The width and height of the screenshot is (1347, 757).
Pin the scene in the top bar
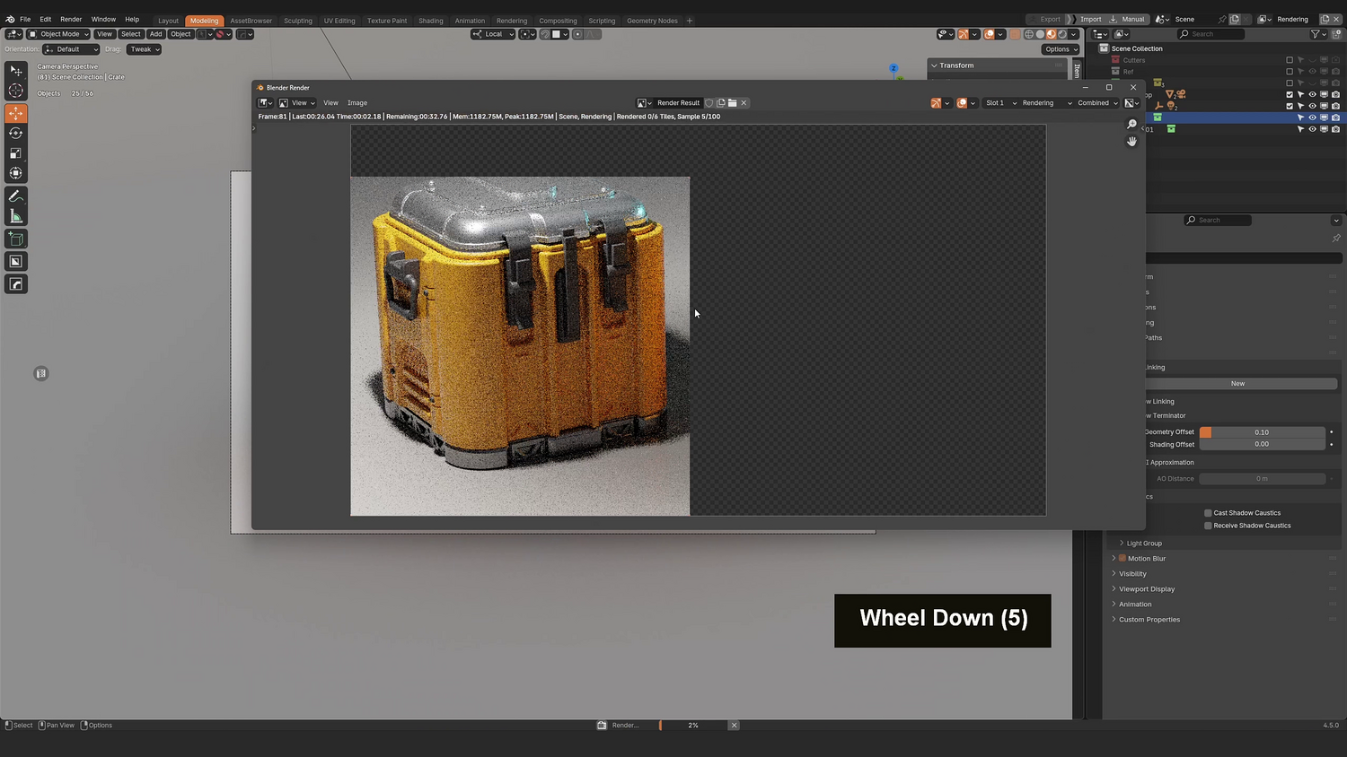pos(1222,19)
